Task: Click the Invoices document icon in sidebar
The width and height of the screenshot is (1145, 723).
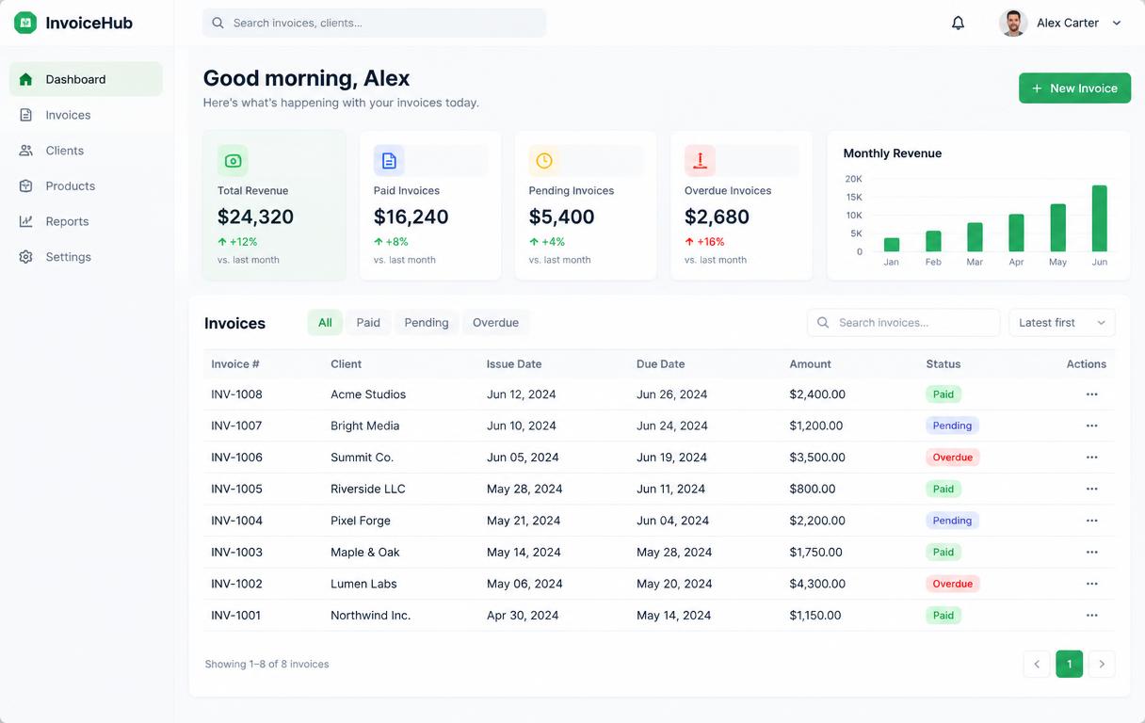Action: (x=25, y=115)
